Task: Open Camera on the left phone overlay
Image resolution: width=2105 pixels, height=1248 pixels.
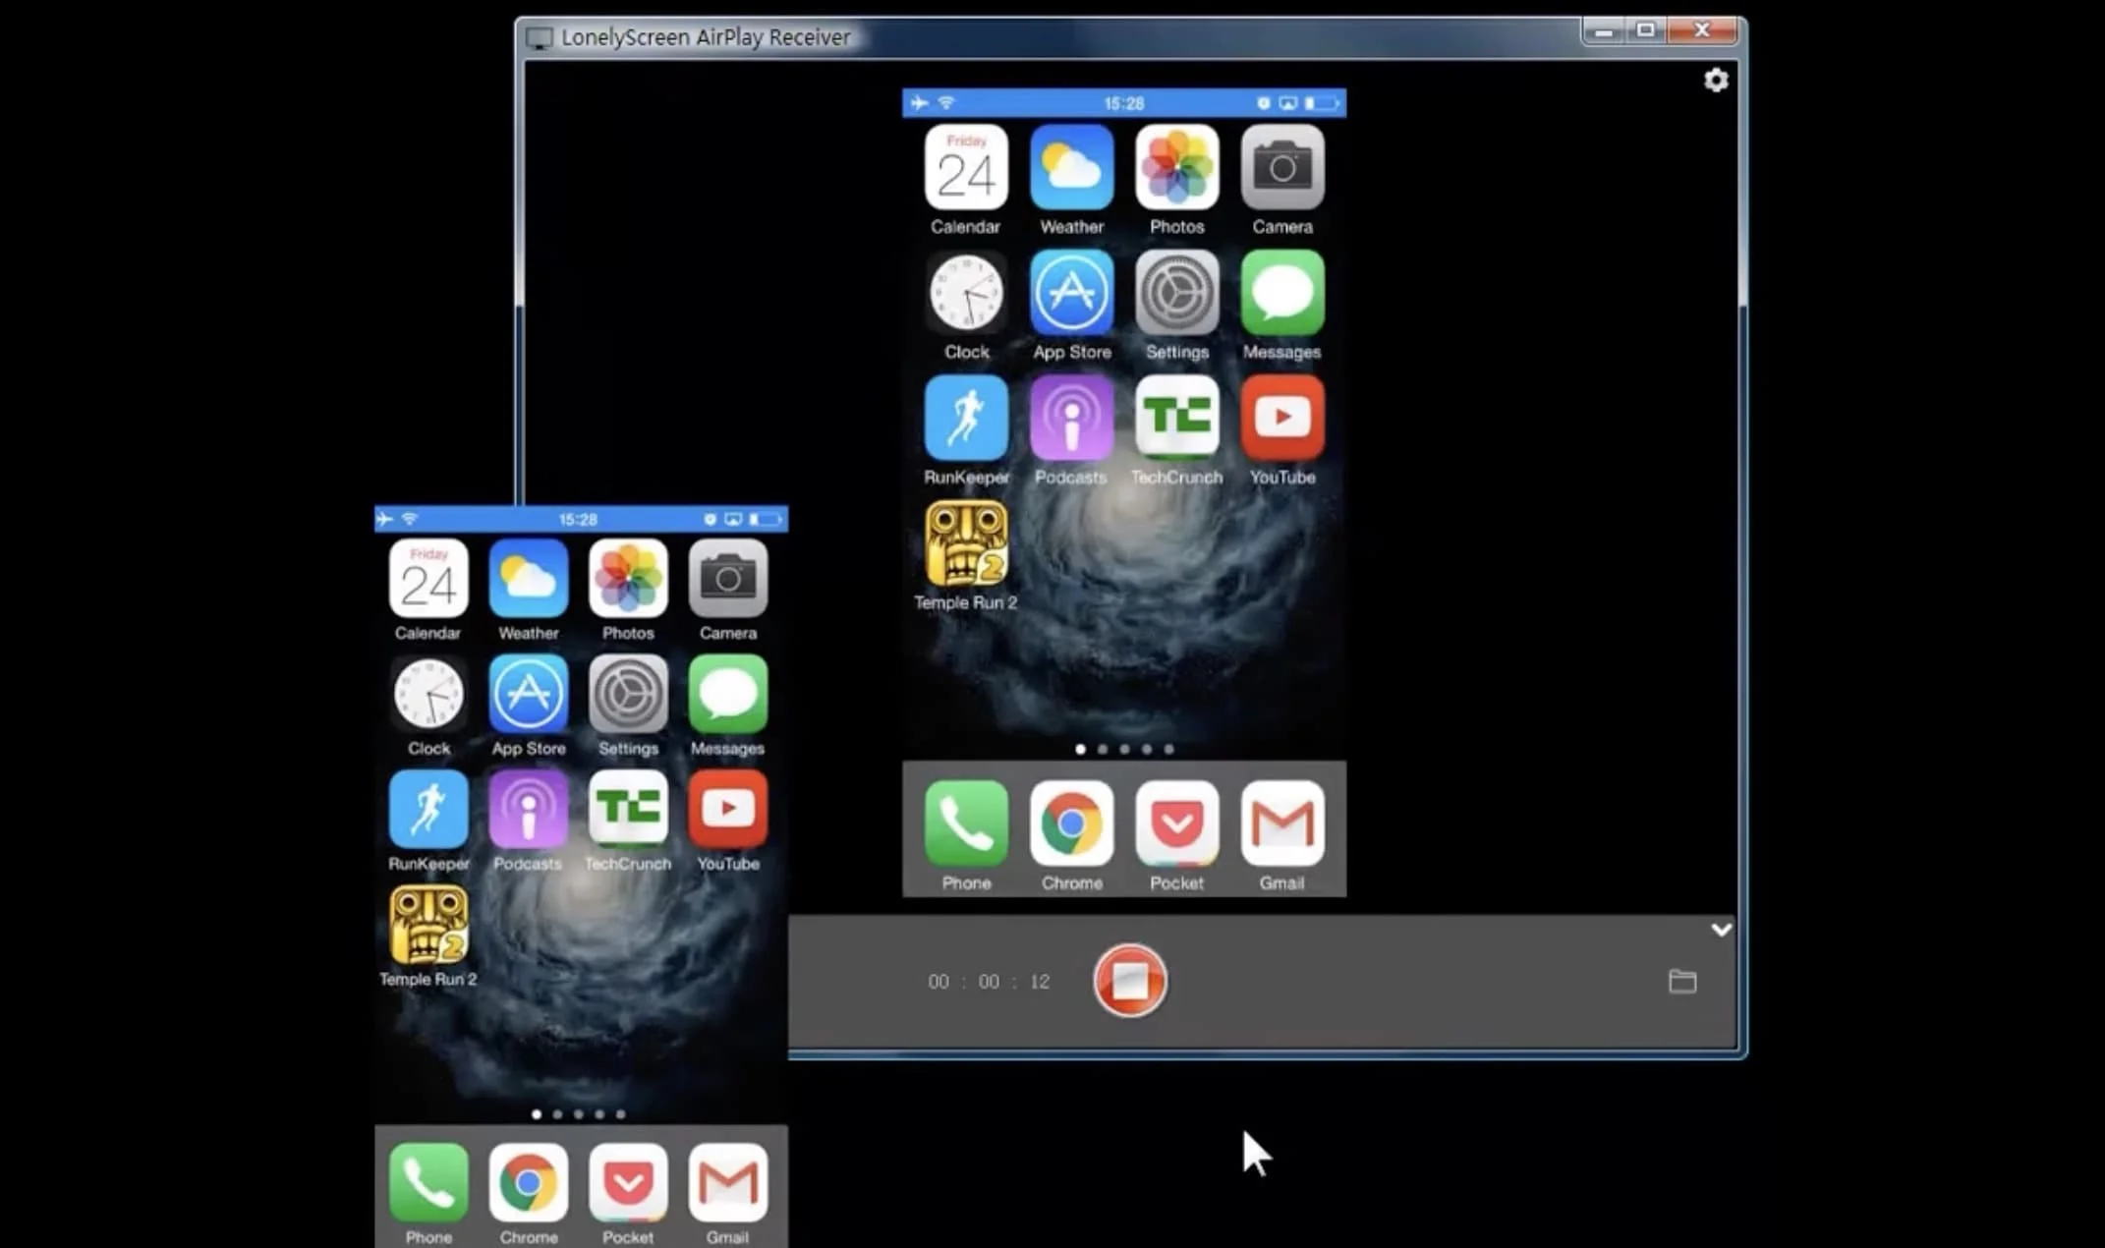Action: (x=728, y=578)
